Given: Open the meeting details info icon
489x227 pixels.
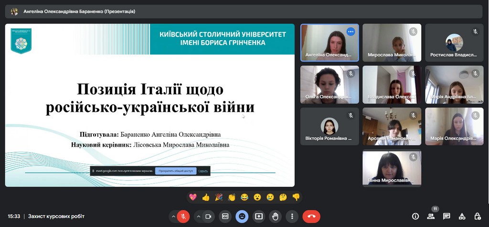Looking at the screenshot, I should point(415,216).
